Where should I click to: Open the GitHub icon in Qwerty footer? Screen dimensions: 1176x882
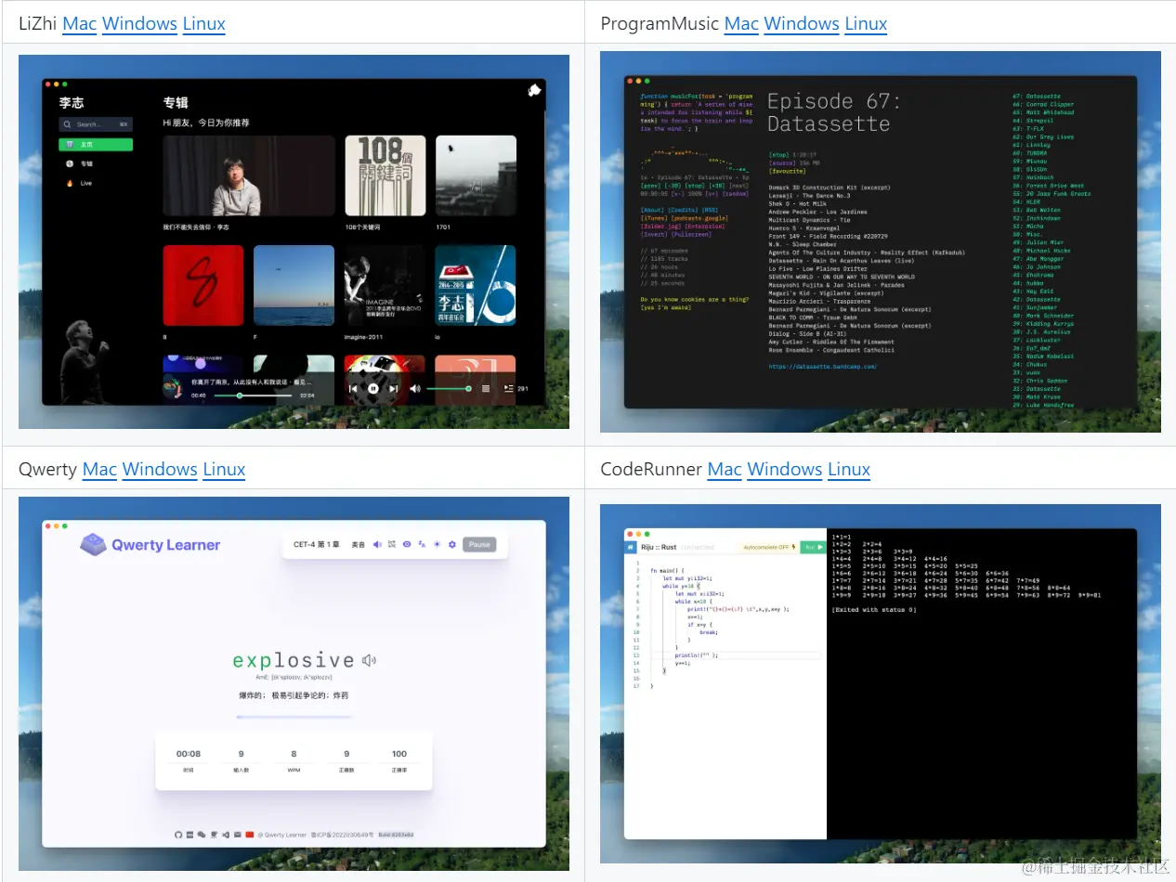pos(178,835)
